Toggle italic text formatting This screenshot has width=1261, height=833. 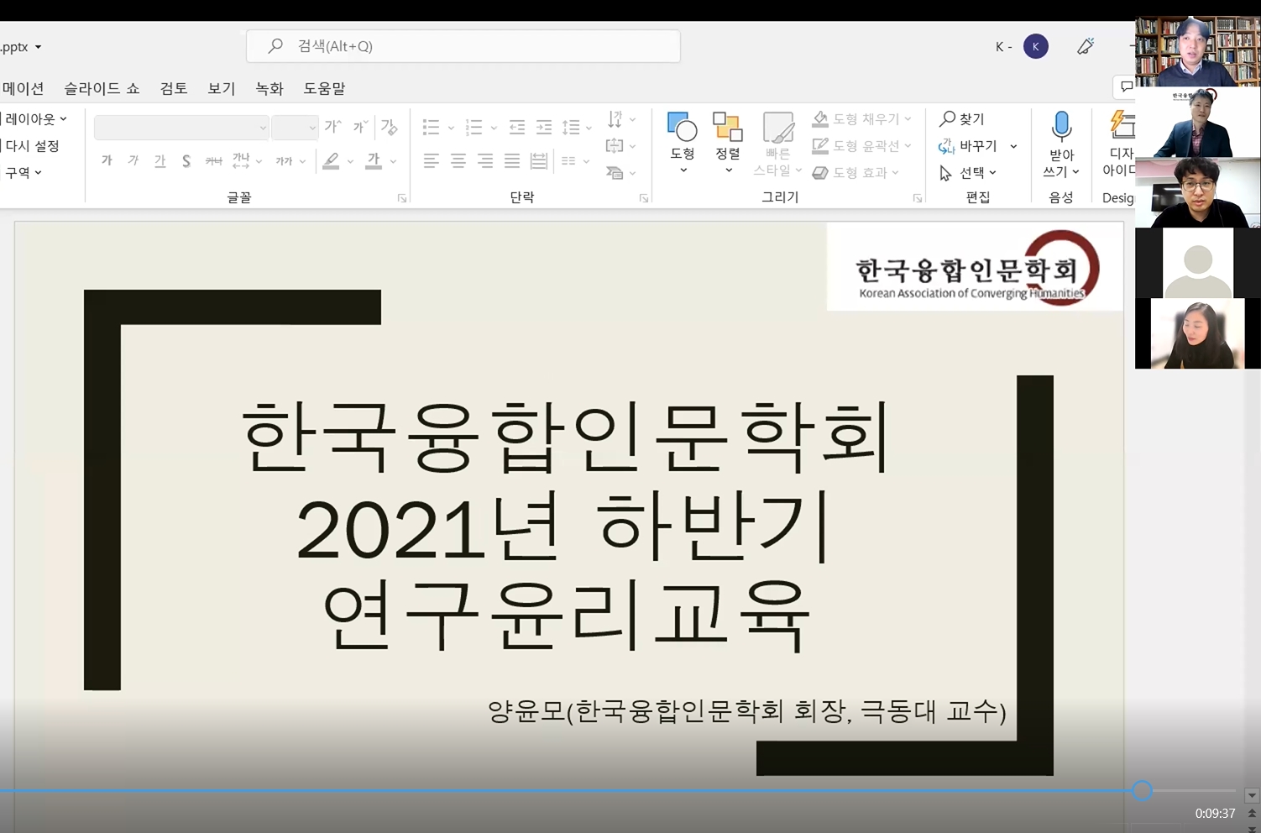click(133, 160)
